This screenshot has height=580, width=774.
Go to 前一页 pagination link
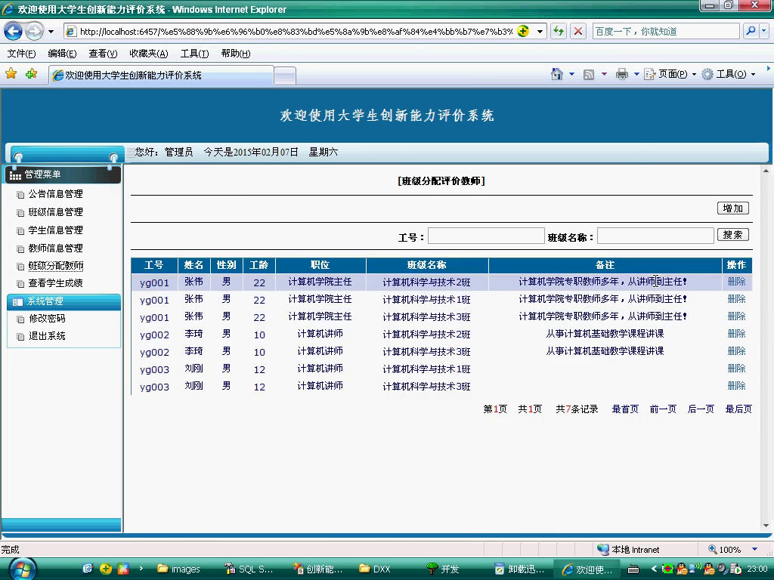click(663, 409)
